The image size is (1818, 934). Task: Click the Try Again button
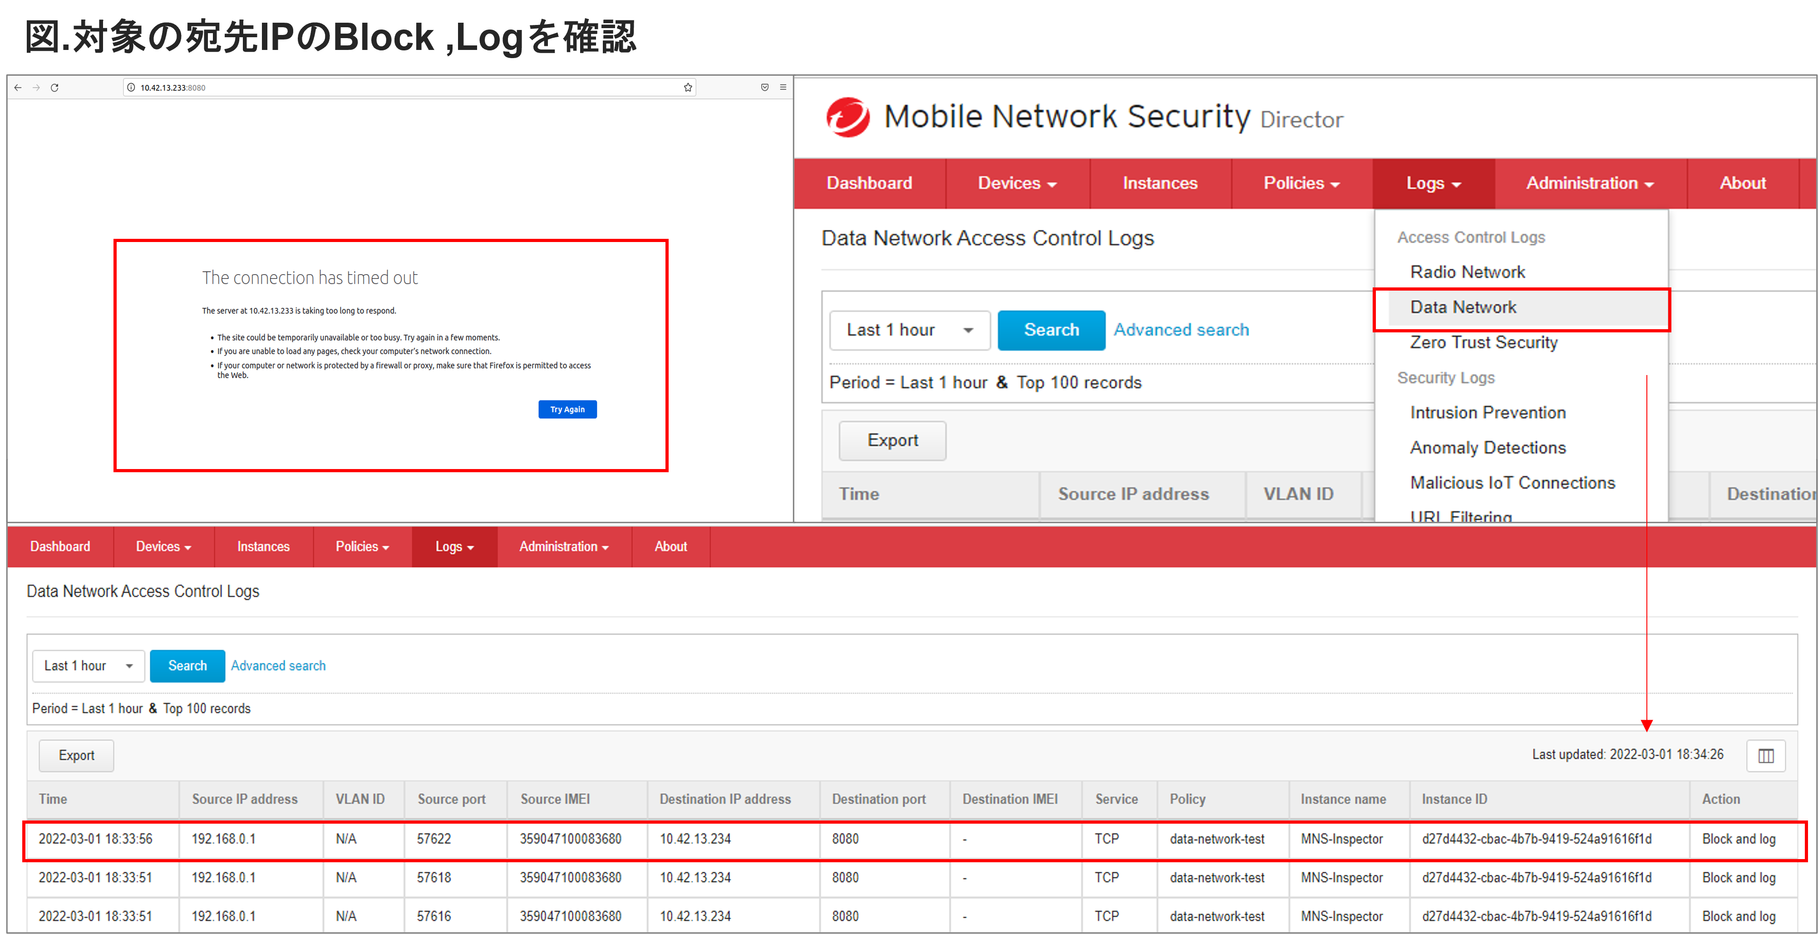click(567, 410)
